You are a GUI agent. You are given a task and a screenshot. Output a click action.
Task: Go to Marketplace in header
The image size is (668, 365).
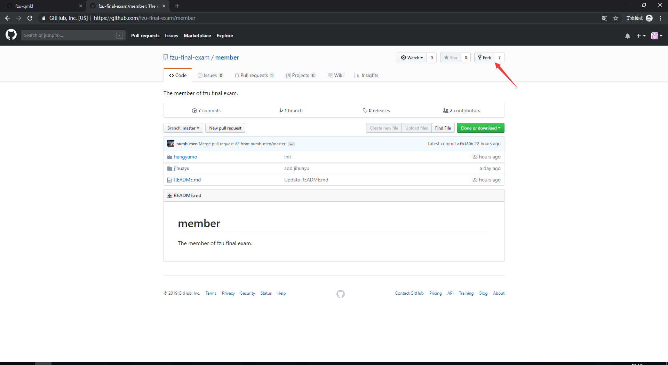click(197, 36)
